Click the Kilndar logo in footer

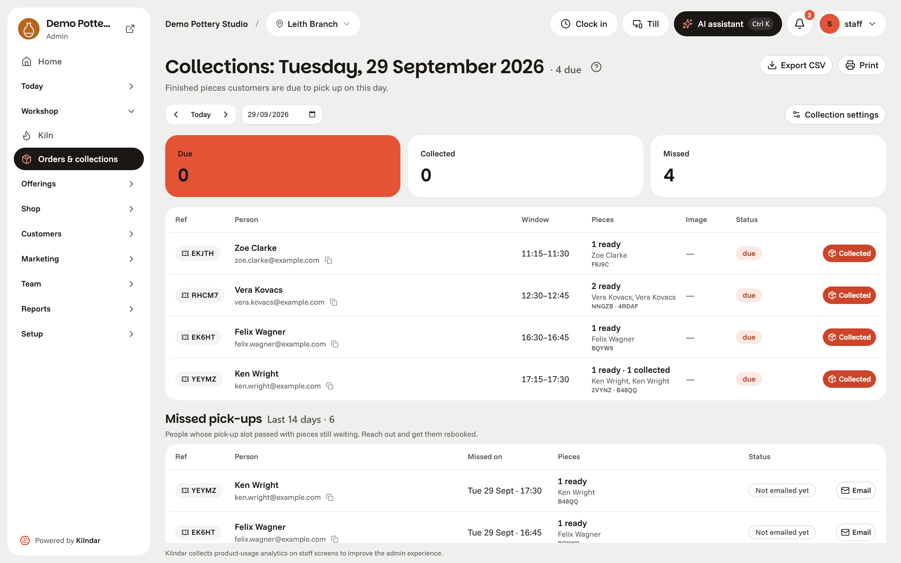25,540
